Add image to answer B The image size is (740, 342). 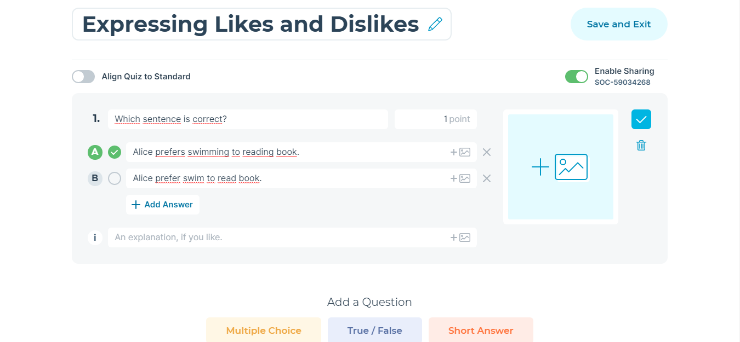(x=460, y=178)
